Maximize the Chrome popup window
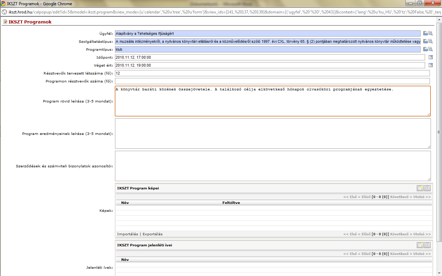This screenshot has width=442, height=276. click(x=419, y=3)
